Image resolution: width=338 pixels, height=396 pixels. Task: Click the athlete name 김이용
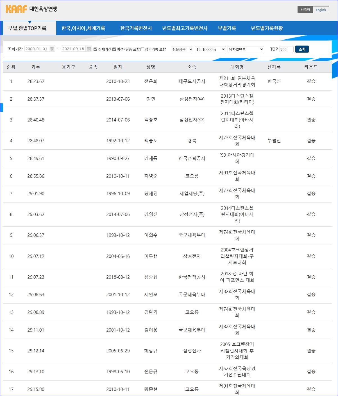(x=151, y=330)
